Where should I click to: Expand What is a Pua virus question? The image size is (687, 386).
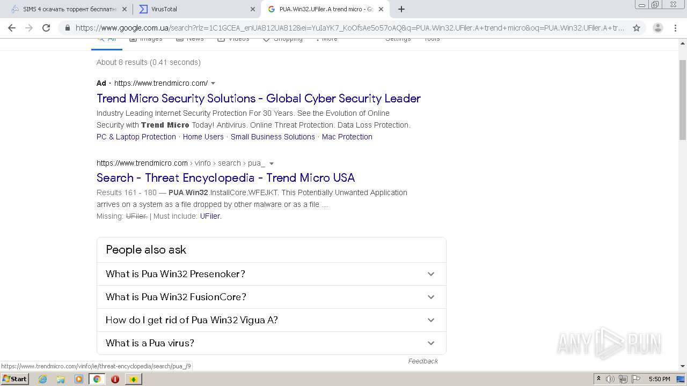(272, 343)
